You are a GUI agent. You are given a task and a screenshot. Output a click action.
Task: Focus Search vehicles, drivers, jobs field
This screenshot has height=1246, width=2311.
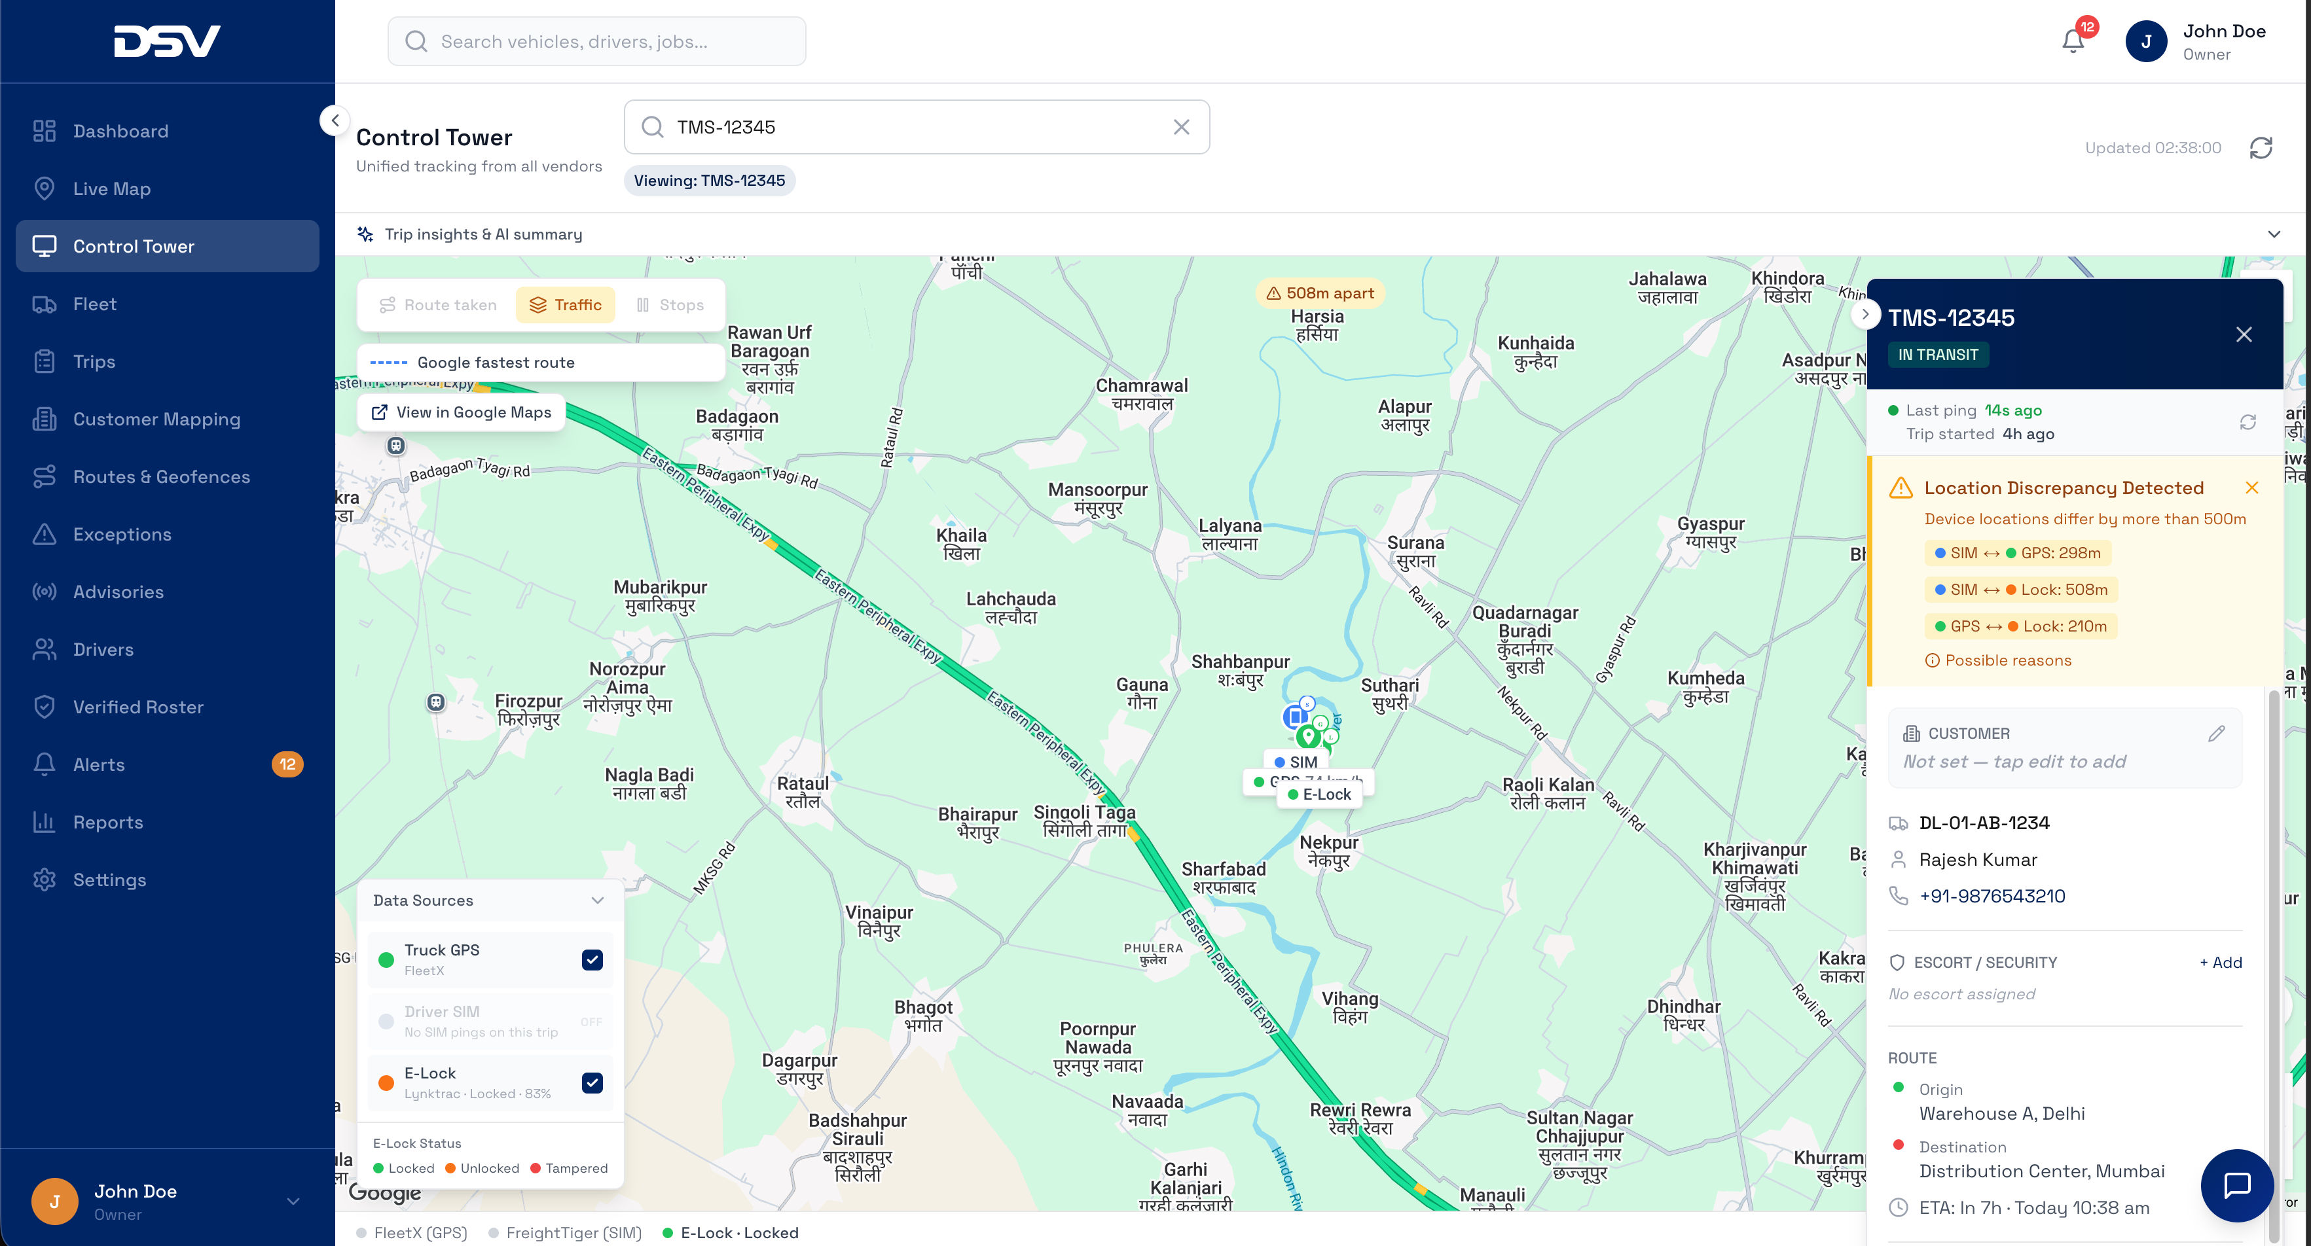(596, 41)
